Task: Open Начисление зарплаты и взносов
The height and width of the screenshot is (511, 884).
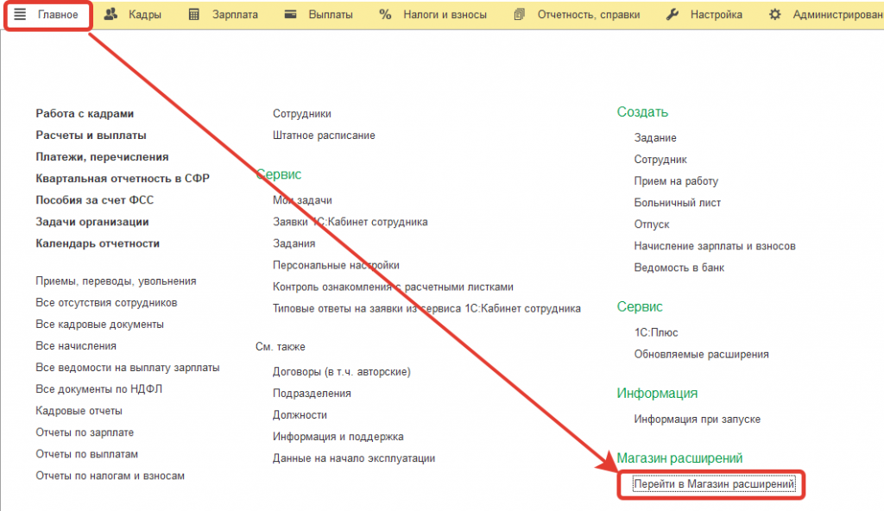Action: [714, 246]
